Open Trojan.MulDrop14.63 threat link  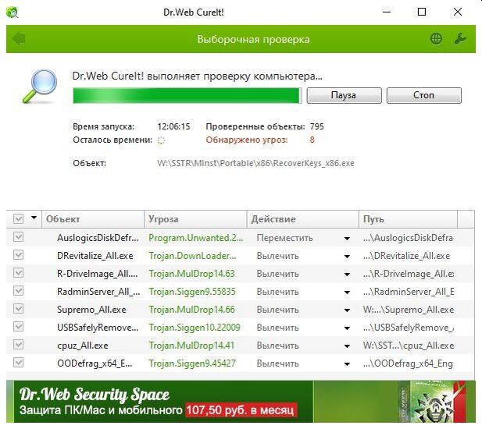tap(191, 274)
